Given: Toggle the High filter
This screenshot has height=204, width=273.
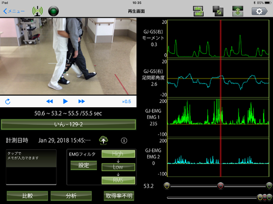Looking at the screenshot, I should pyautogui.click(x=118, y=154).
